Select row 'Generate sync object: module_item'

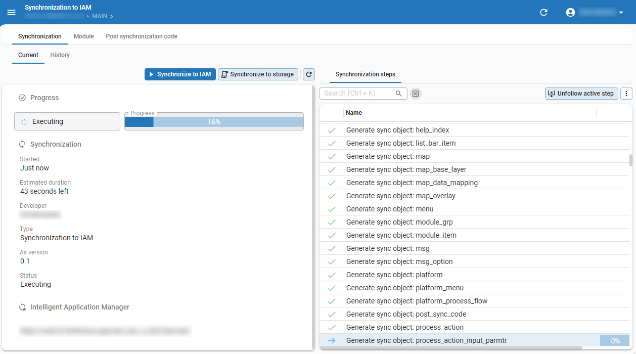pos(475,235)
